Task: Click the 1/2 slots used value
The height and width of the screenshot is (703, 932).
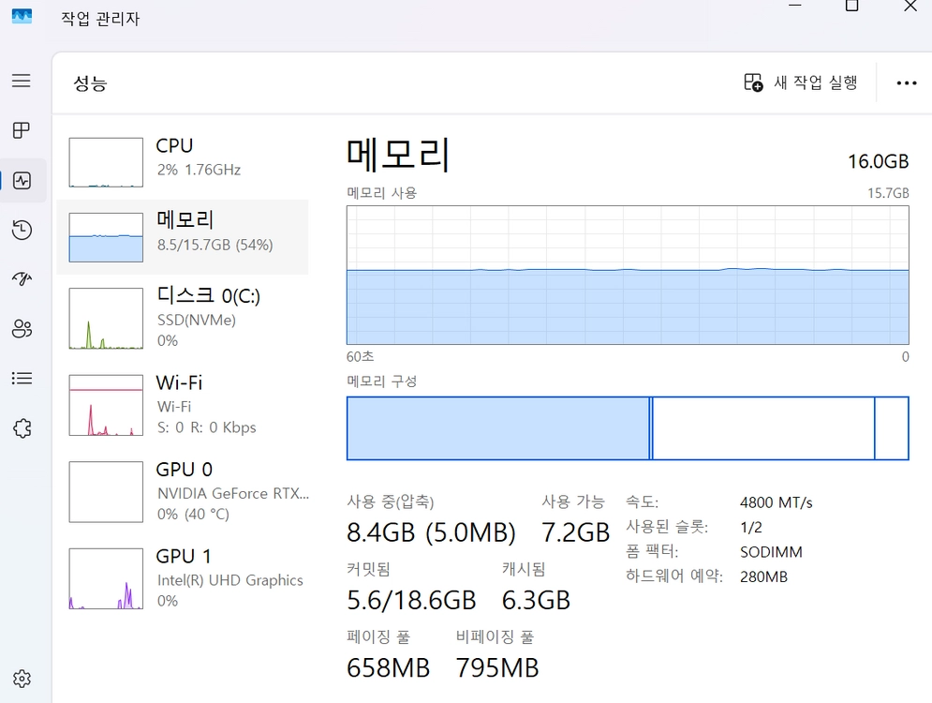Action: [751, 528]
